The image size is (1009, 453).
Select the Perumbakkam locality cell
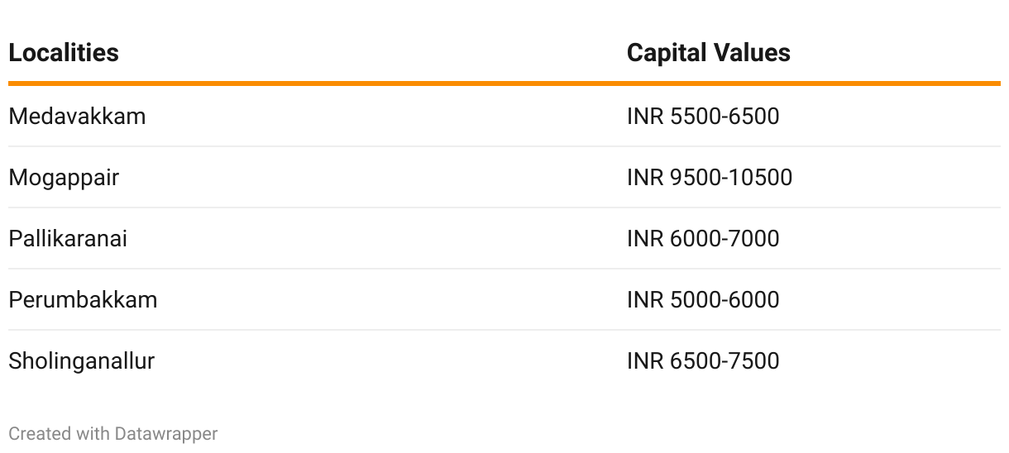pyautogui.click(x=83, y=299)
